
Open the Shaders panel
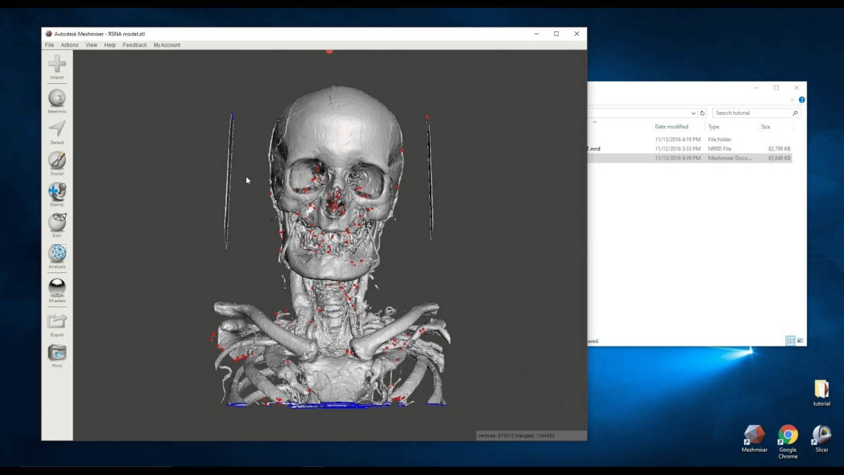tap(57, 291)
